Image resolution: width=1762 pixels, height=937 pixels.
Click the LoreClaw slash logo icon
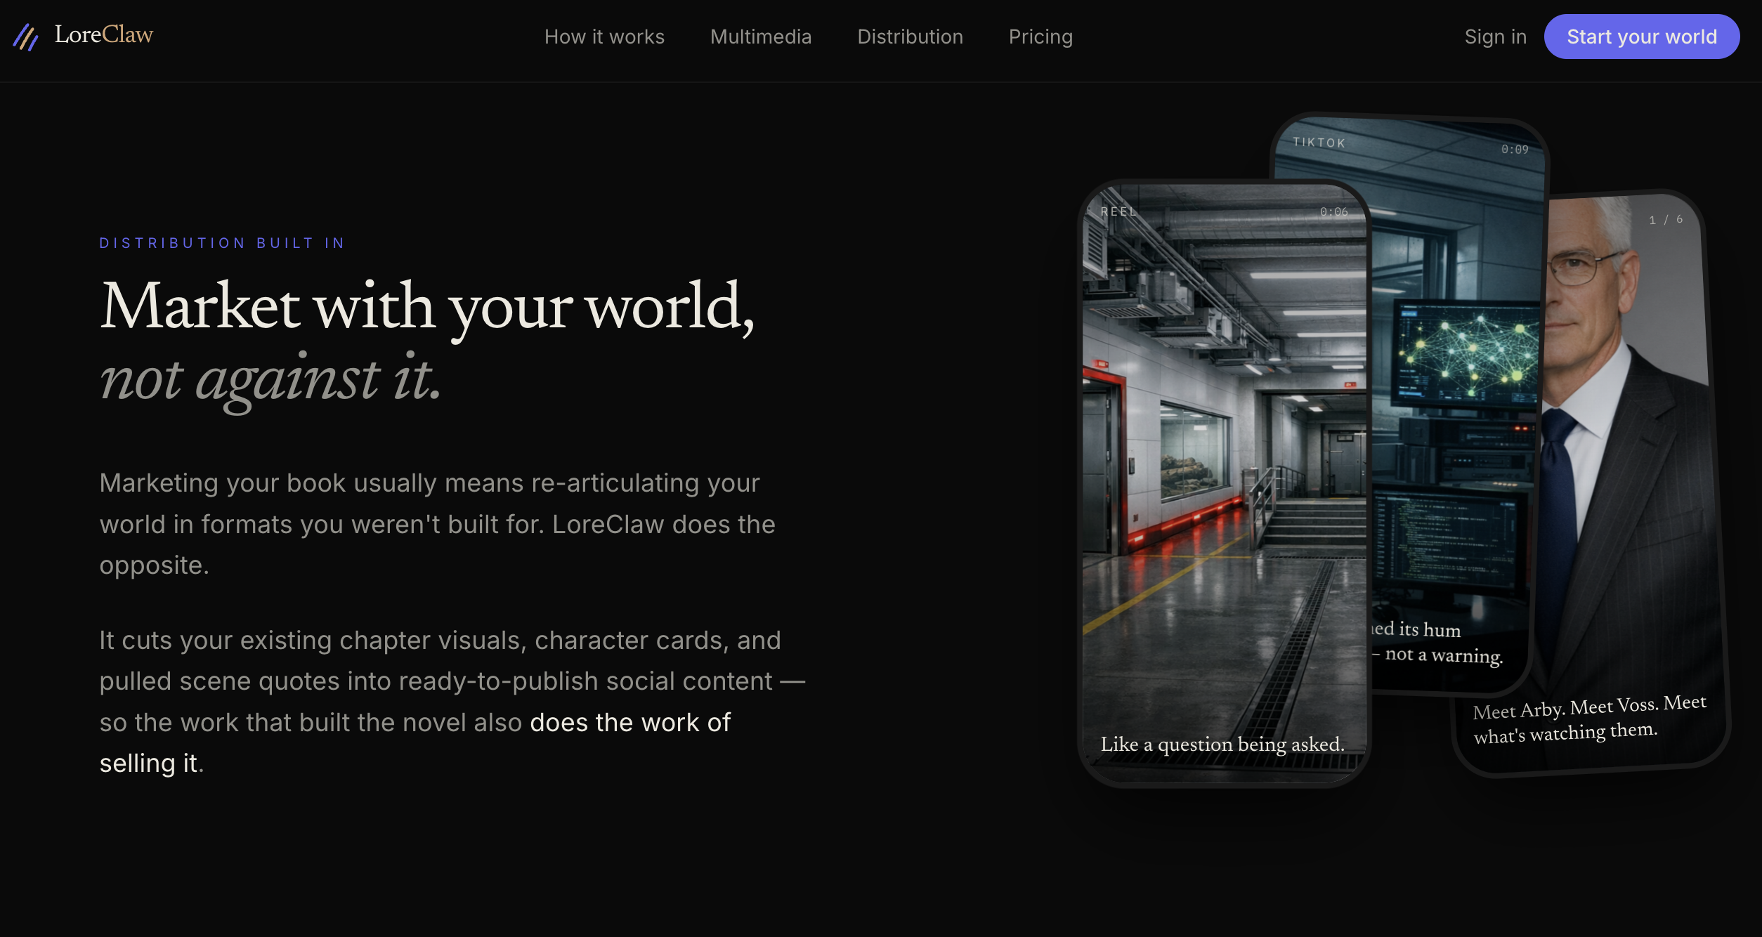[x=26, y=37]
